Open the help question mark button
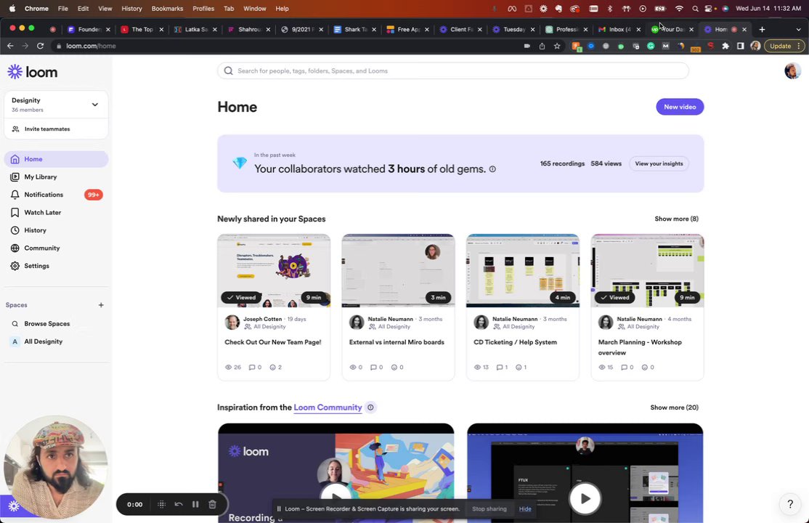This screenshot has height=523, width=809. 790,504
